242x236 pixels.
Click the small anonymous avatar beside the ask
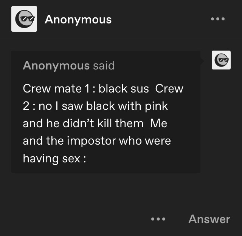click(x=221, y=60)
